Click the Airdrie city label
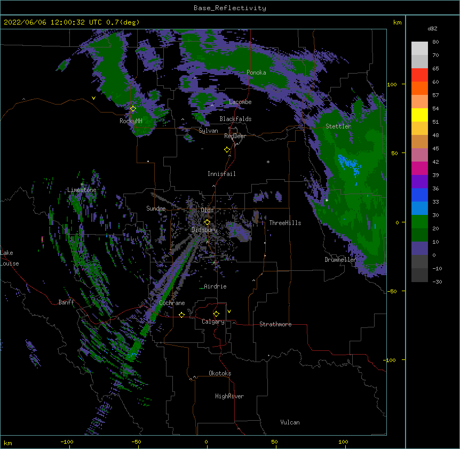Screen dimensions: 460x449 [x=215, y=286]
